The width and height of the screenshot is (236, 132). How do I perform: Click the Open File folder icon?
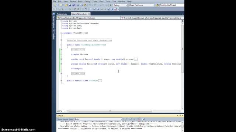pyautogui.click(x=66, y=5)
